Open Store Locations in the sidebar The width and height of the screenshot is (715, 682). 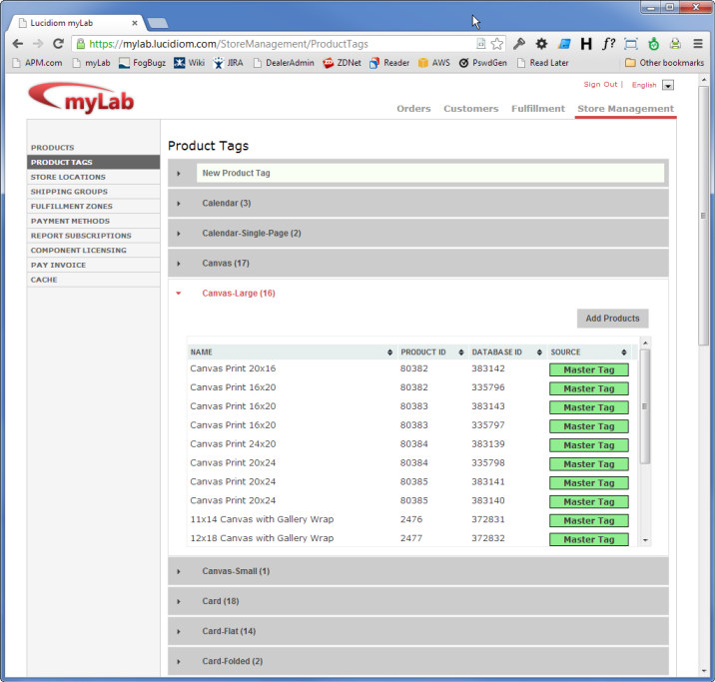[94, 177]
